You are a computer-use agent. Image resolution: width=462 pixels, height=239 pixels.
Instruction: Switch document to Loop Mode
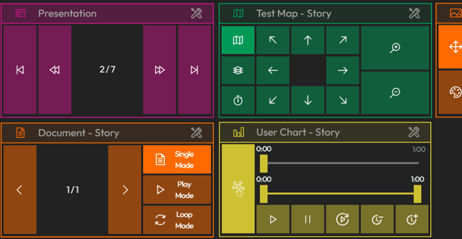177,220
